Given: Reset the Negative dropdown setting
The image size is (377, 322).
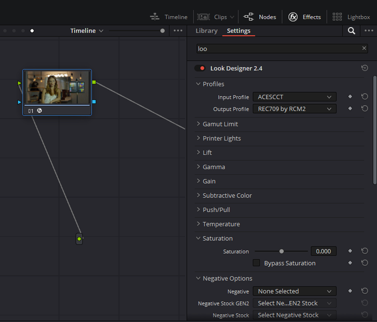Looking at the screenshot, I should click(365, 291).
